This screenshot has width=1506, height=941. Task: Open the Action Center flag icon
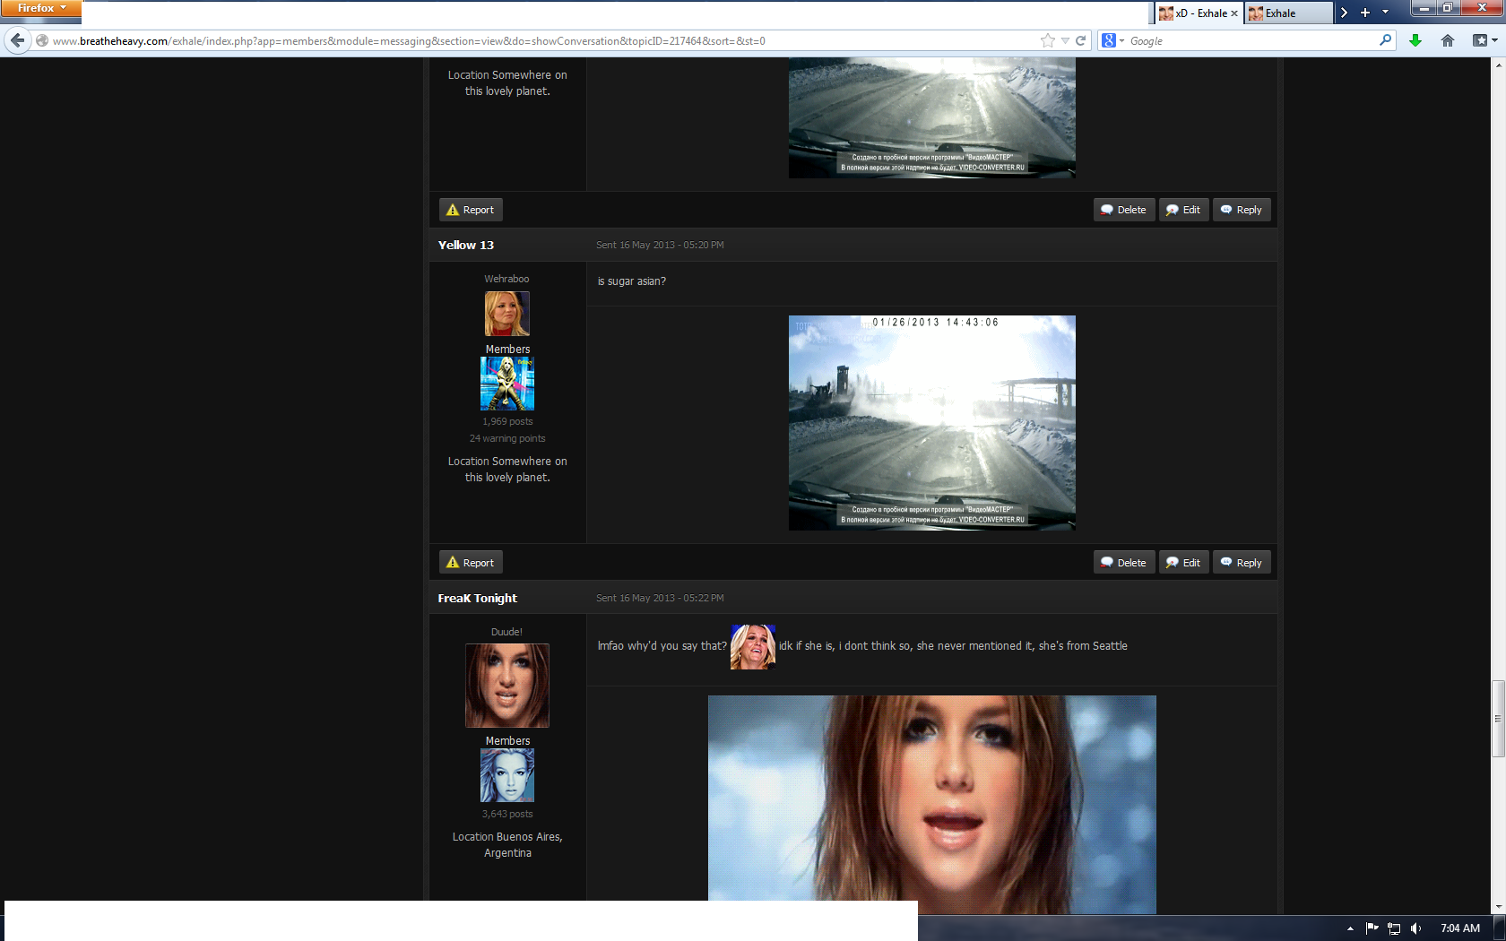[1372, 928]
